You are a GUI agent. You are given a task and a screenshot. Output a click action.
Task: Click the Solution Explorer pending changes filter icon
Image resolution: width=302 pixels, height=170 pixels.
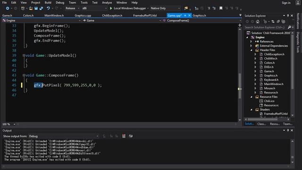[x=265, y=22]
